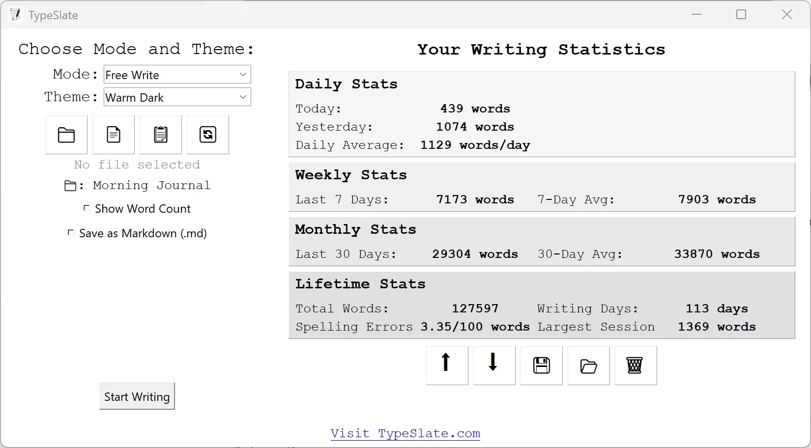Click the Choose Mode and Theme heading
The height and width of the screenshot is (448, 811).
136,49
